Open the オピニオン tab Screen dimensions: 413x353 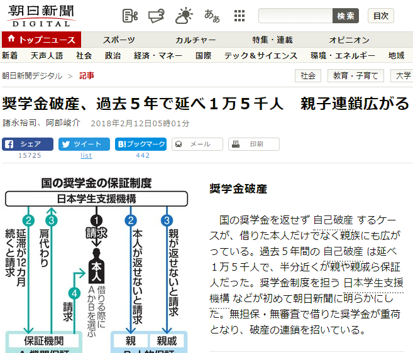tap(349, 40)
